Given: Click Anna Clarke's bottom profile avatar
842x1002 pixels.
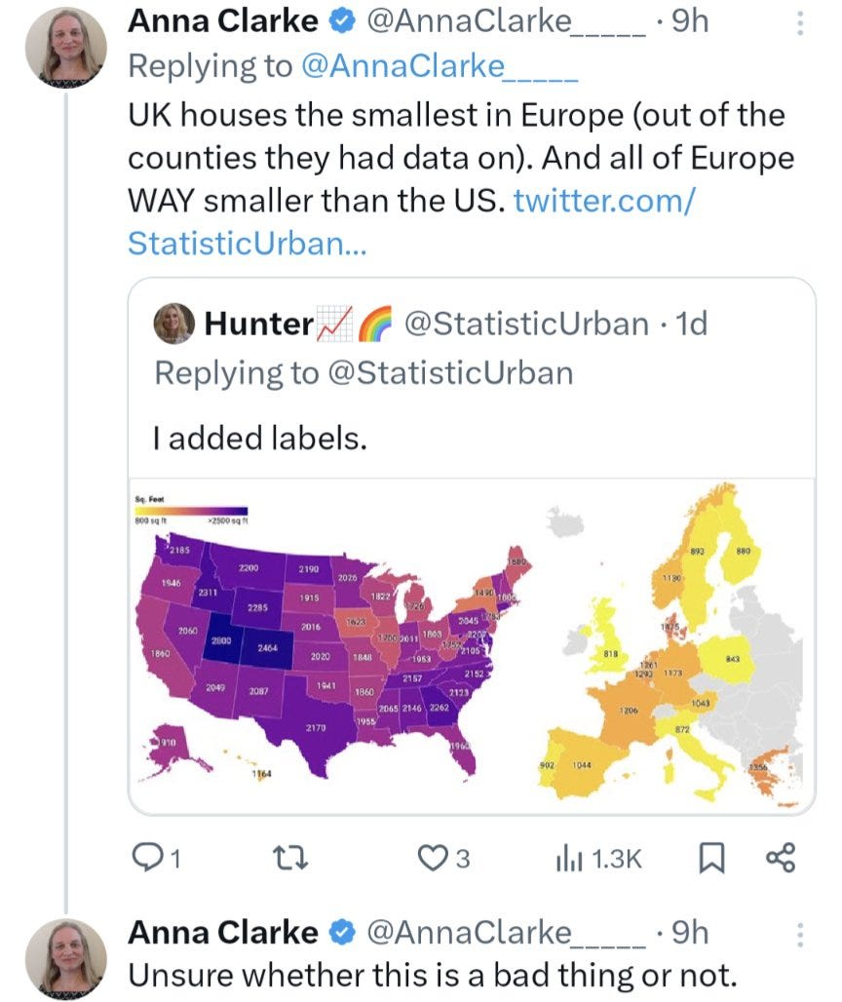Looking at the screenshot, I should pos(65,960).
